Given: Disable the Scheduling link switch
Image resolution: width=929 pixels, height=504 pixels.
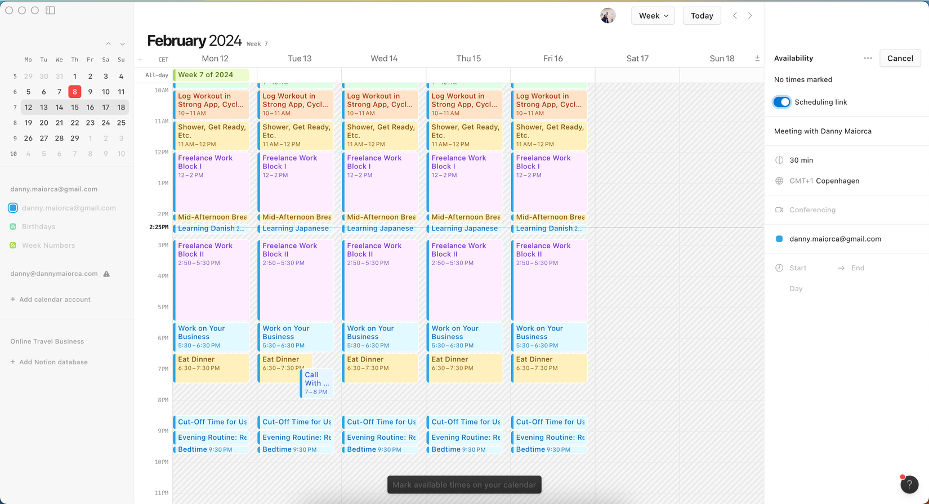Looking at the screenshot, I should [782, 102].
